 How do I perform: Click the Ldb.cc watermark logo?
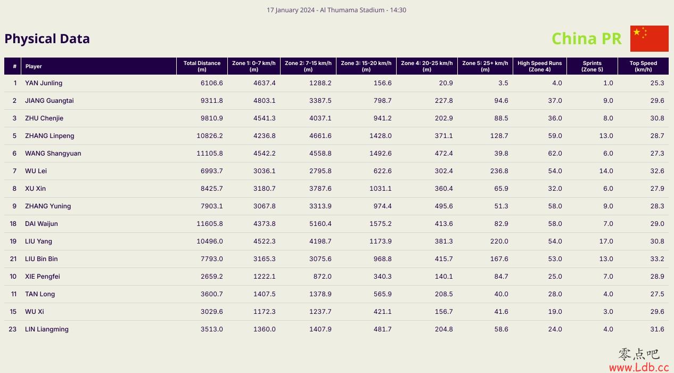[x=638, y=360]
